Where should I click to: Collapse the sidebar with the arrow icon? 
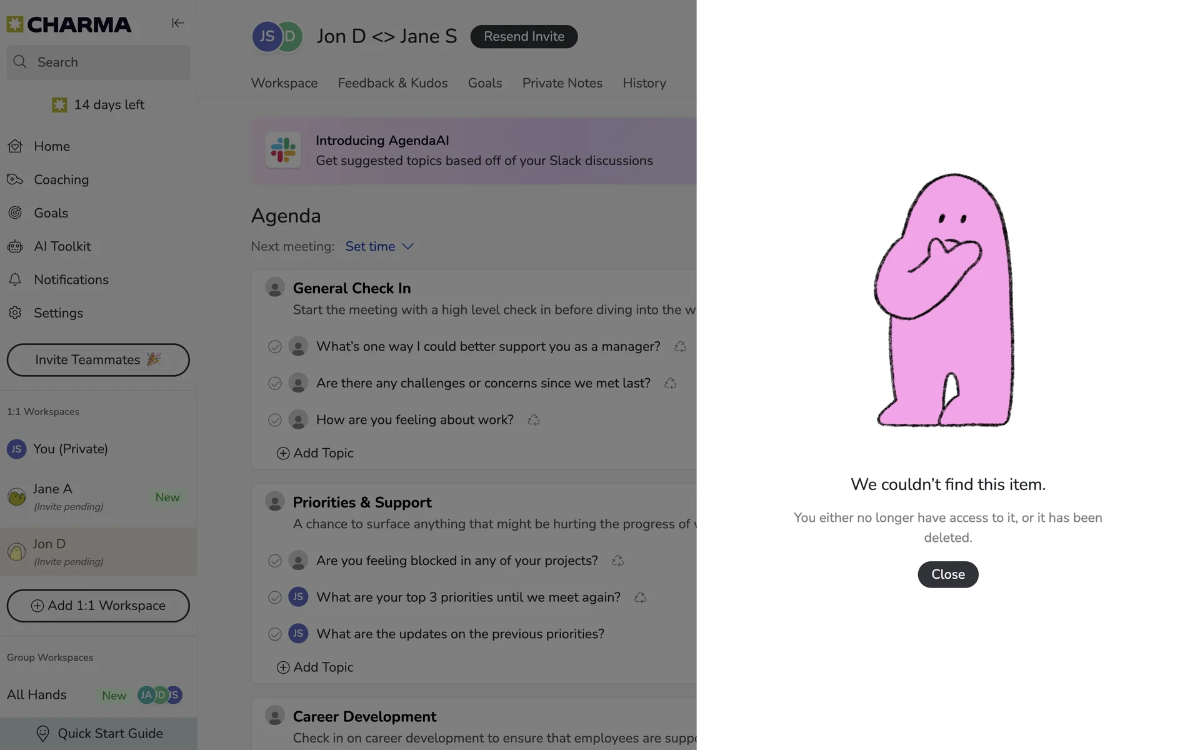click(177, 23)
